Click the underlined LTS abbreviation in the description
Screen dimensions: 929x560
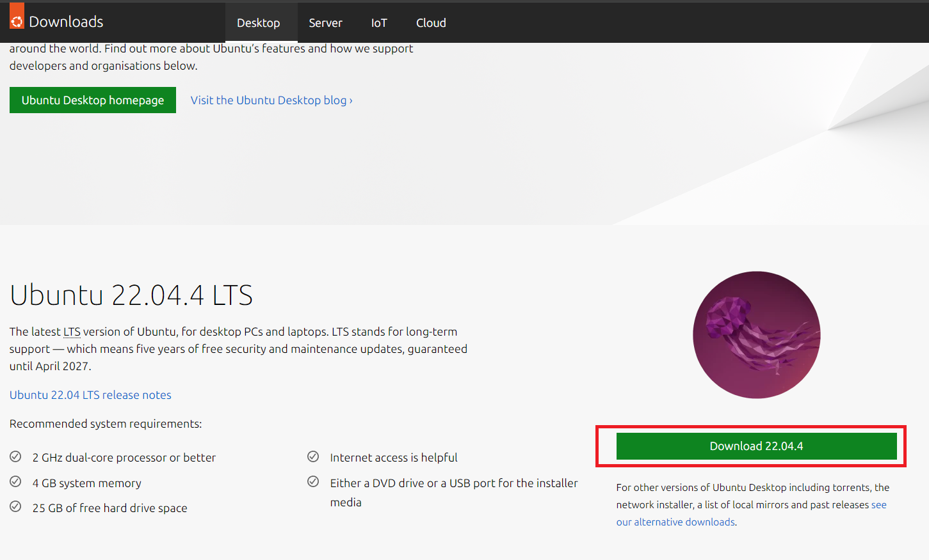pos(72,332)
